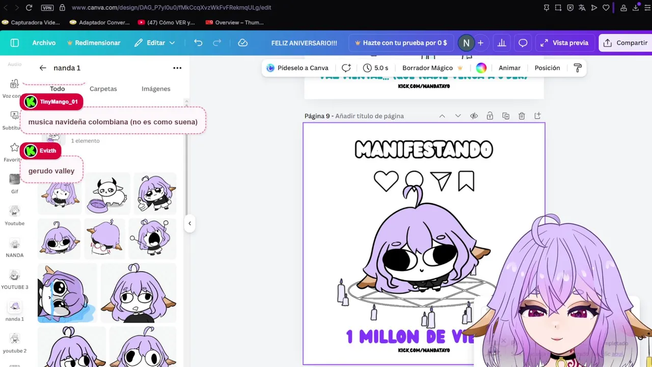
Task: Go back from the nanda 1 folder
Action: tap(43, 68)
